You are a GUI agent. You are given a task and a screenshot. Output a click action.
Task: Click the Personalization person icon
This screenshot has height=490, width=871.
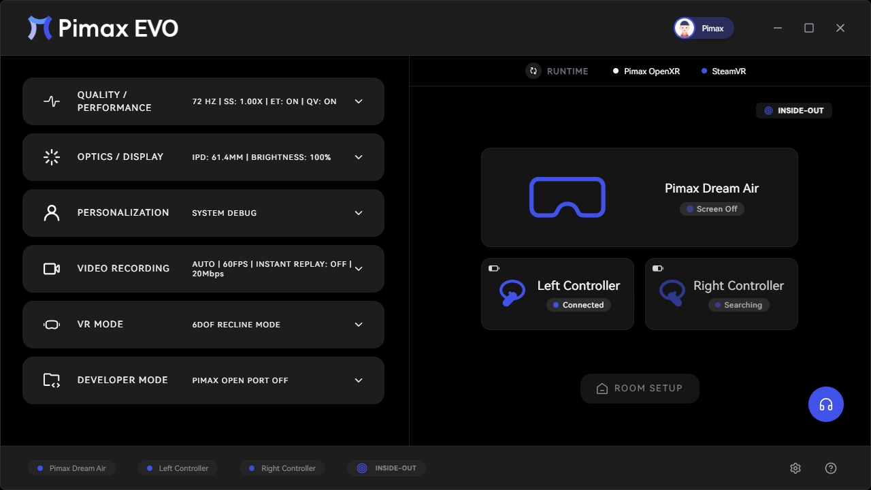point(52,213)
